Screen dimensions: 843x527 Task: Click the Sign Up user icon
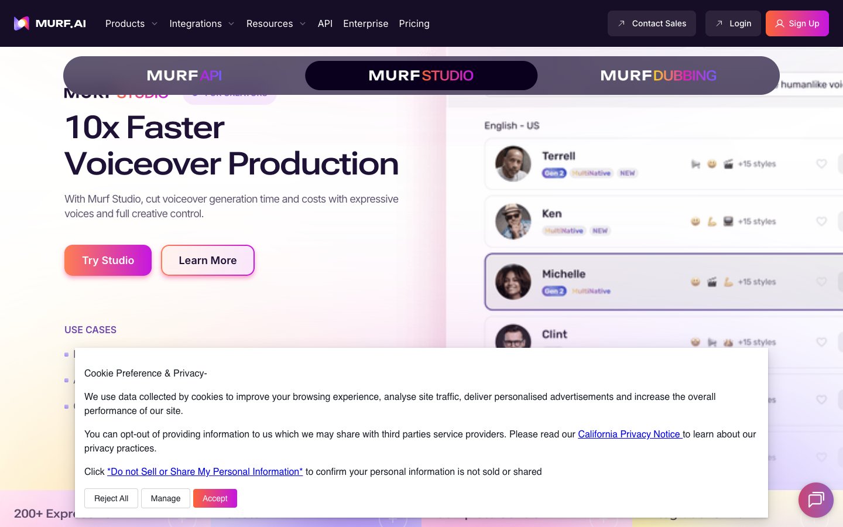[779, 23]
